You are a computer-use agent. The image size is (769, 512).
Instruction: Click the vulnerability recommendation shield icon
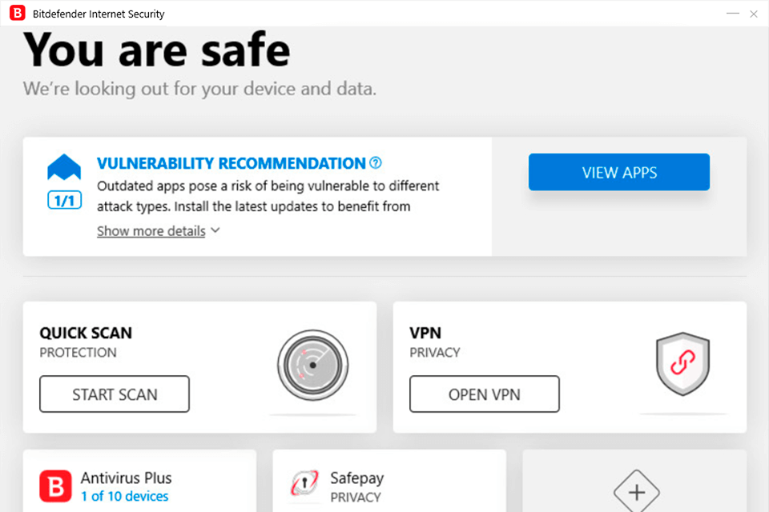64,168
